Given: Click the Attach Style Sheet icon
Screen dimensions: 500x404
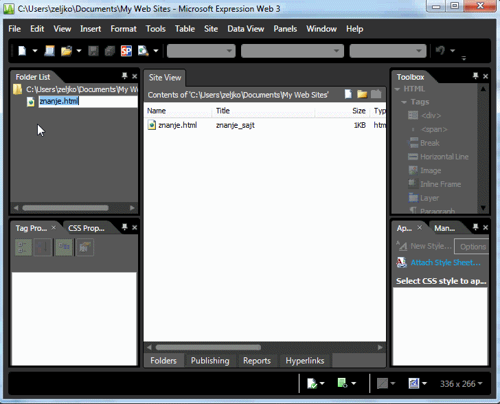Looking at the screenshot, I should (402, 262).
